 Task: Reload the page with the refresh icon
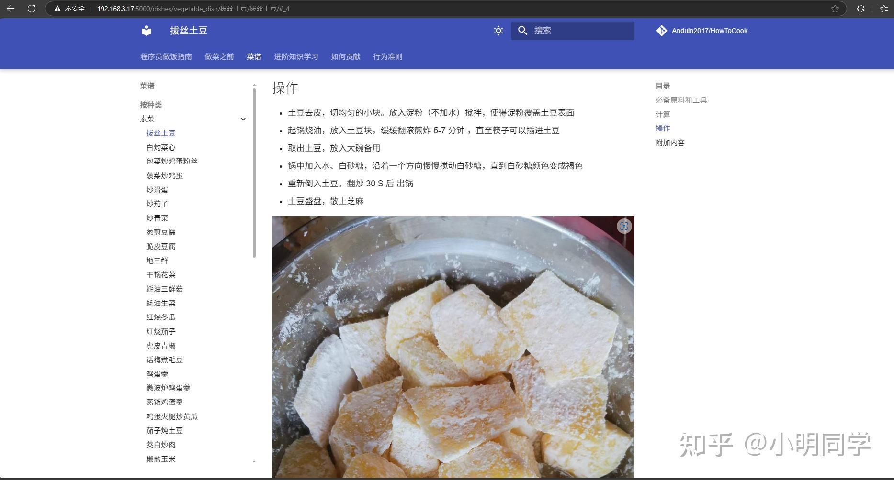click(32, 9)
